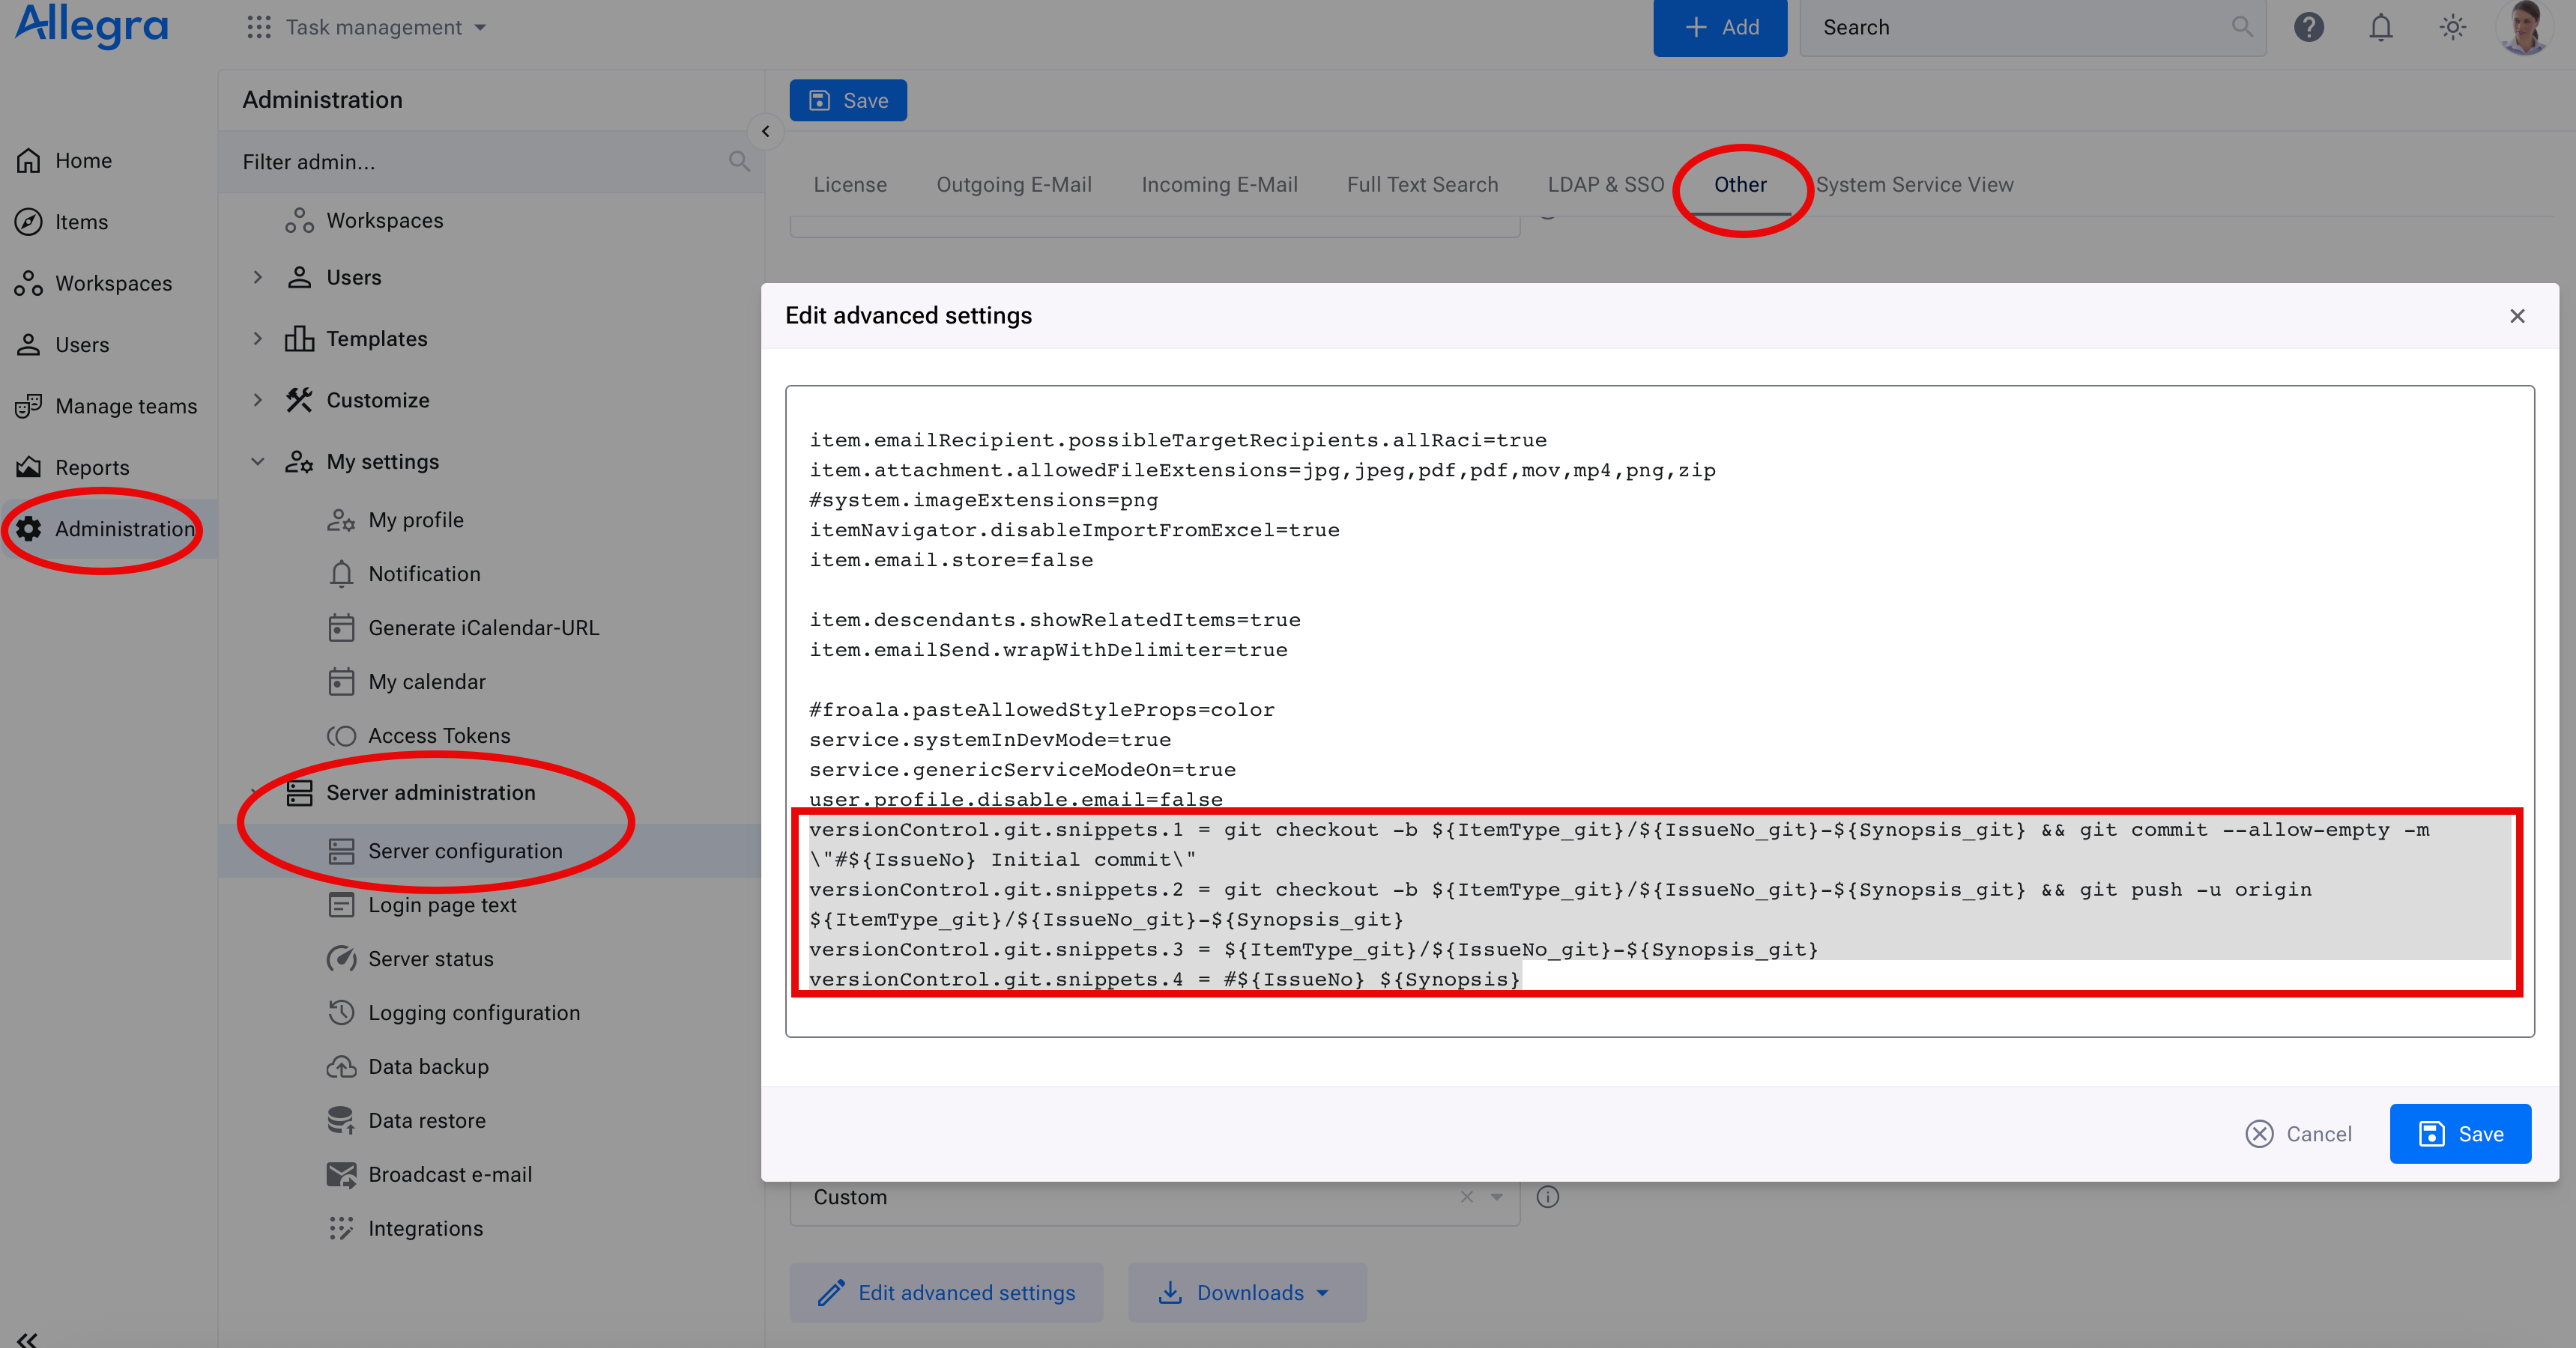Image resolution: width=2576 pixels, height=1348 pixels.
Task: Open the Downloads dropdown
Action: tap(1247, 1292)
